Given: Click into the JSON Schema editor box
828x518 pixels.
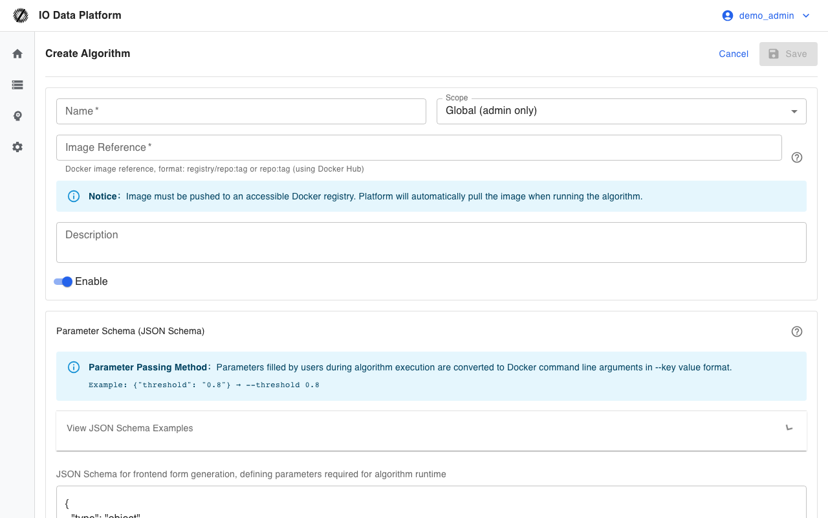Looking at the screenshot, I should tap(431, 502).
